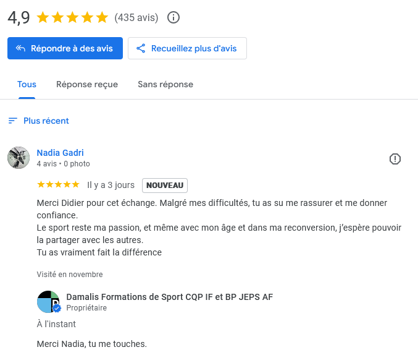Click the gold stars next to the 4,9 rating
The image size is (418, 355).
(72, 17)
